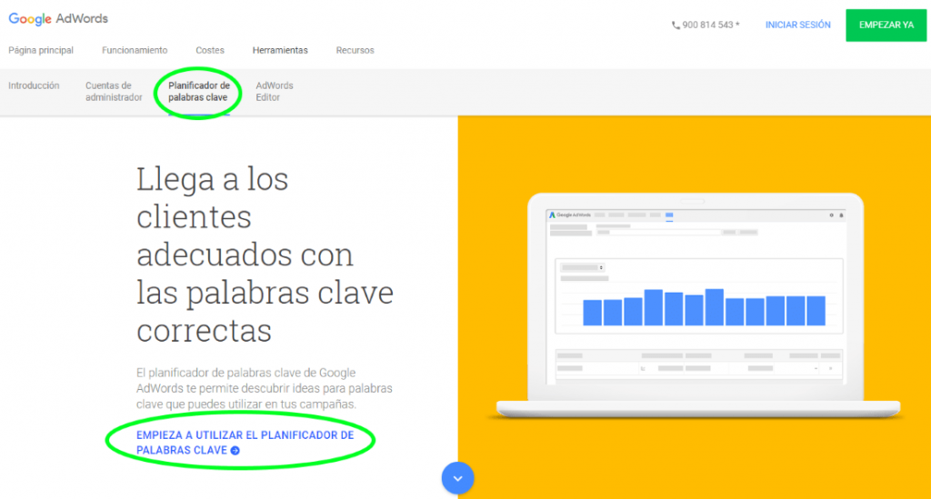The width and height of the screenshot is (931, 499).
Task: Click the phone icon beside the number
Action: 676,25
